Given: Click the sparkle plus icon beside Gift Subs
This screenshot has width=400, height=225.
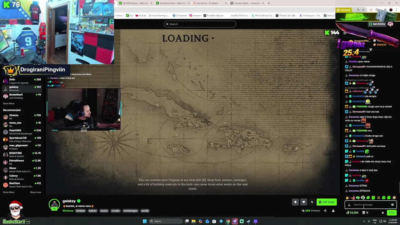Looking at the screenshot, I should click(312, 202).
